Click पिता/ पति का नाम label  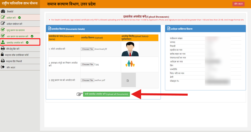[x=177, y=73]
